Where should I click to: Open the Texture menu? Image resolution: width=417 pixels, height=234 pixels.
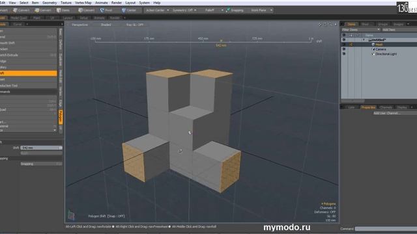(x=66, y=3)
